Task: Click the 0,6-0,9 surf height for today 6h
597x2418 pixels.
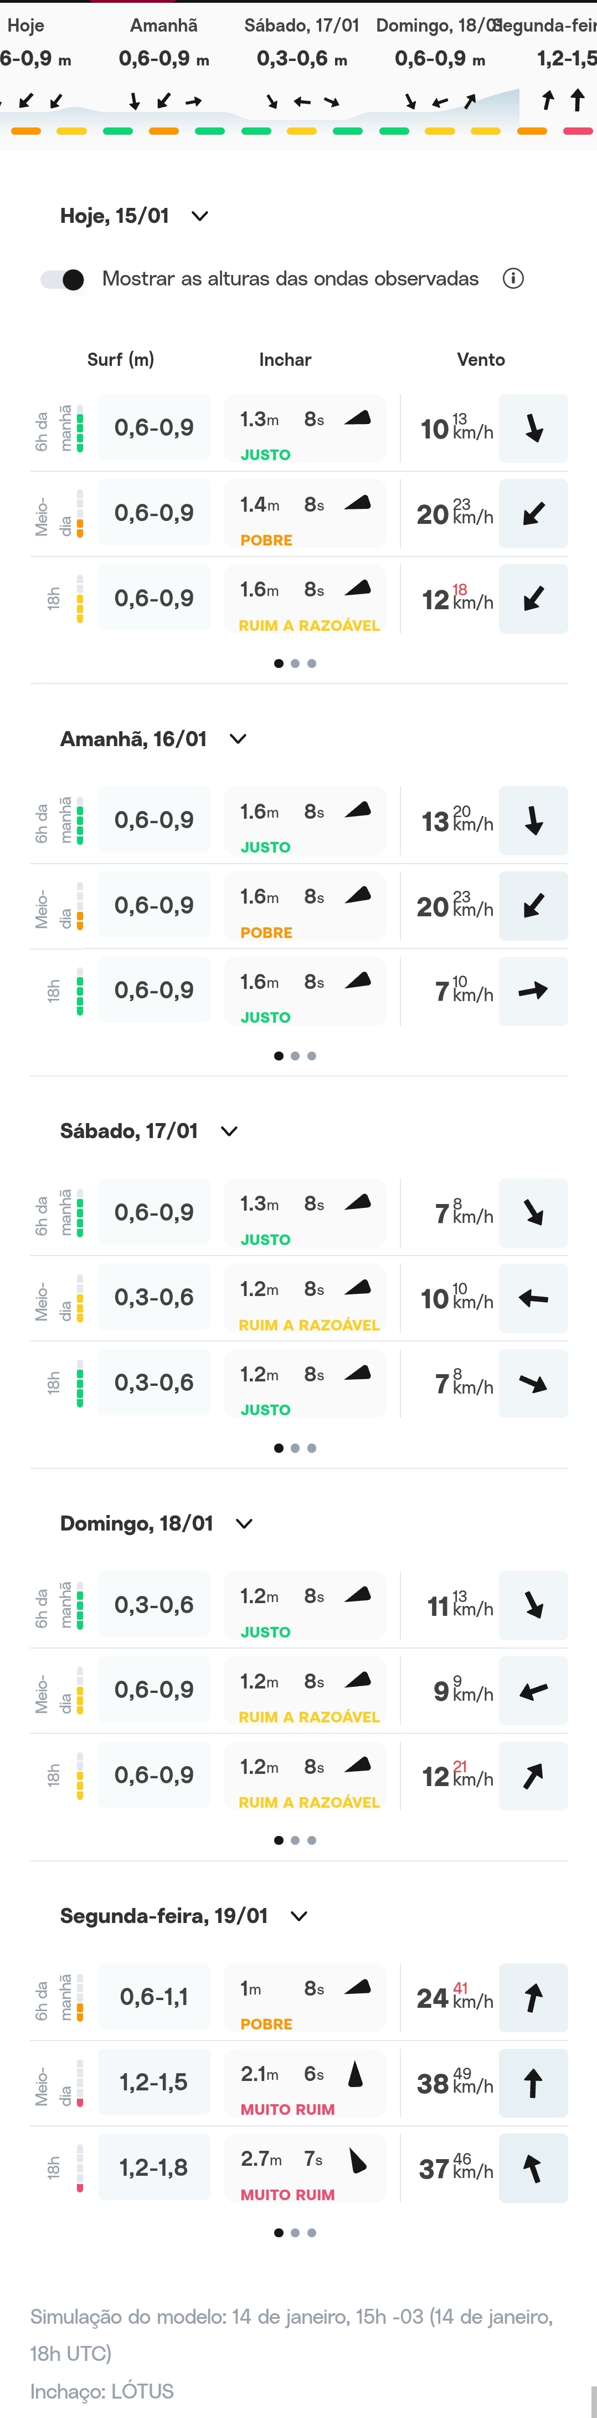Action: pyautogui.click(x=154, y=428)
